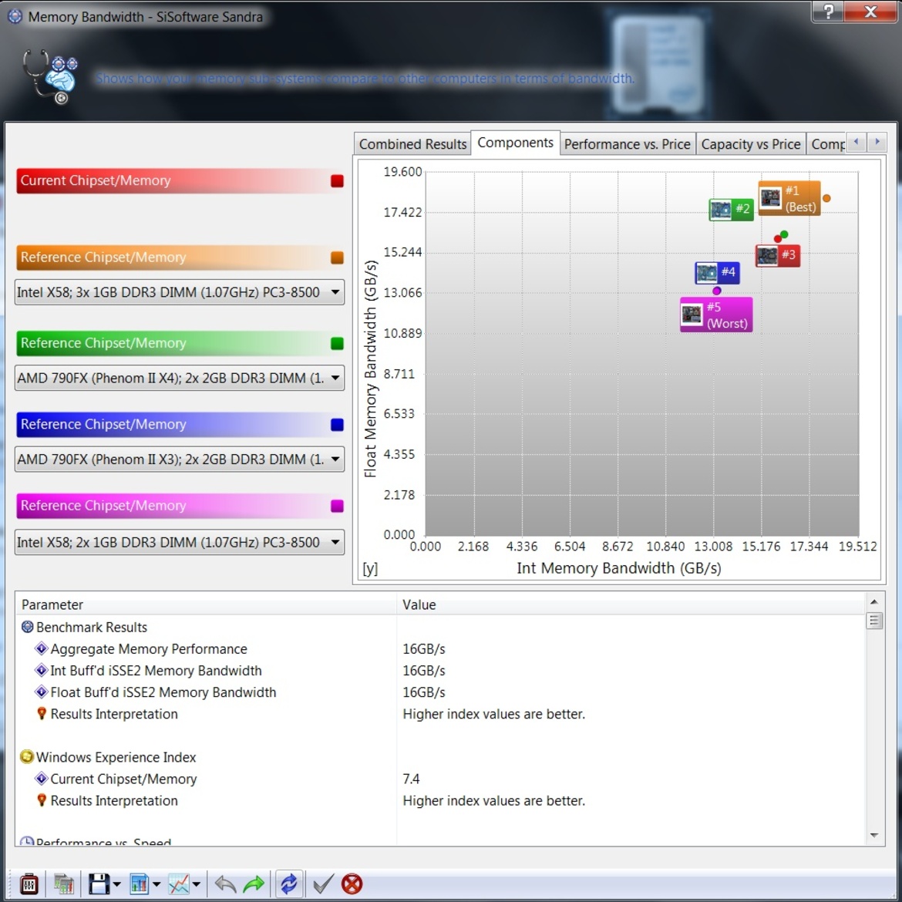Open the line graph icon's dropdown arrow
The height and width of the screenshot is (902, 902).
click(x=196, y=884)
